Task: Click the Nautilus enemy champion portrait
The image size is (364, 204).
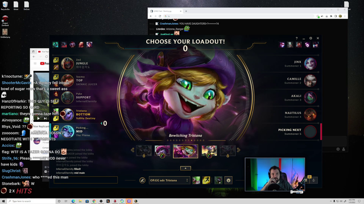Action: pyautogui.click(x=311, y=114)
